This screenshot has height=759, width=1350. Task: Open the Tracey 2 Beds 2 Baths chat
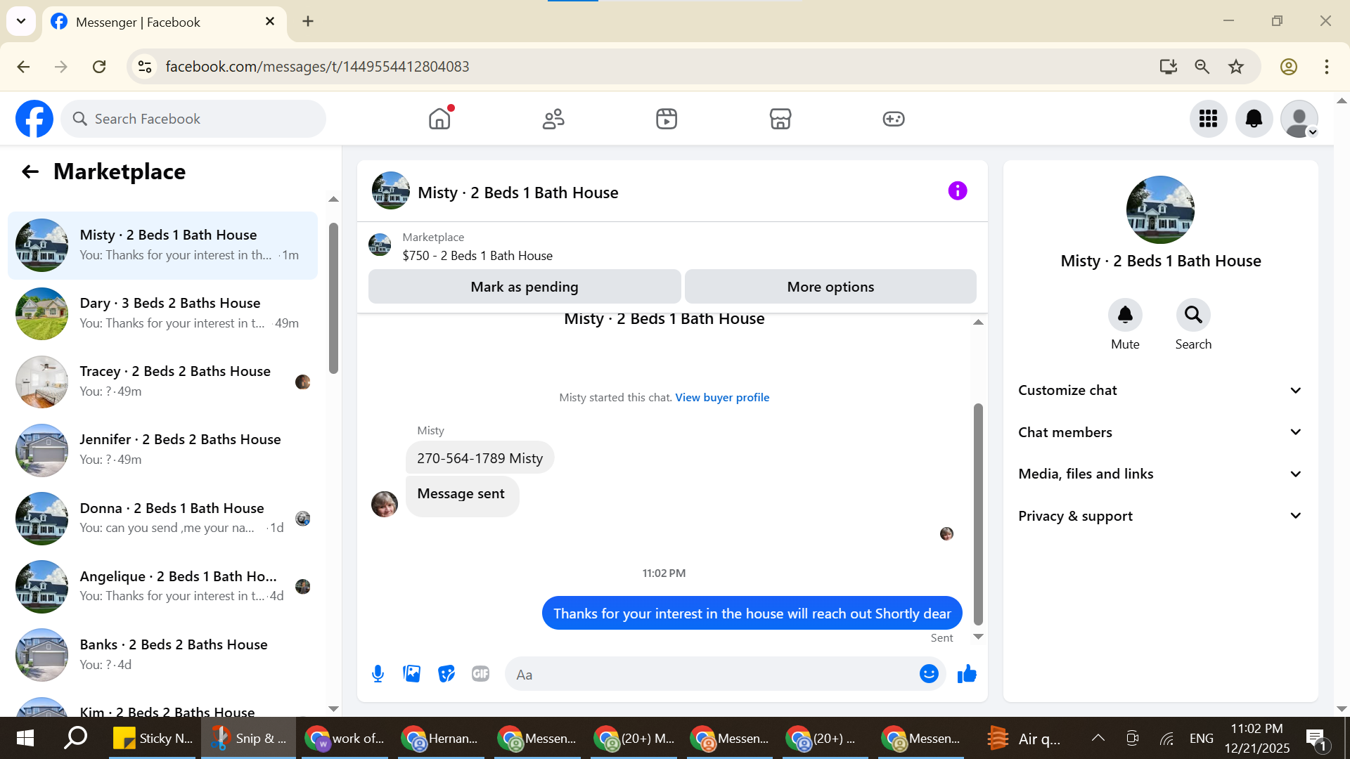[x=162, y=382]
